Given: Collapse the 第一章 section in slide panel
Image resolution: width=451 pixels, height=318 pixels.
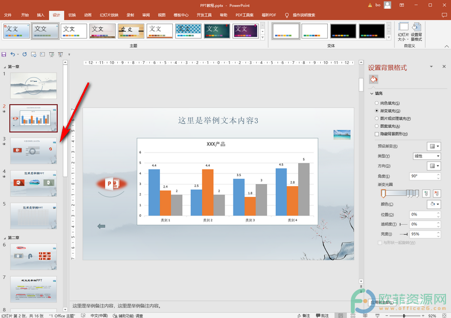Looking at the screenshot, I should click(x=5, y=67).
